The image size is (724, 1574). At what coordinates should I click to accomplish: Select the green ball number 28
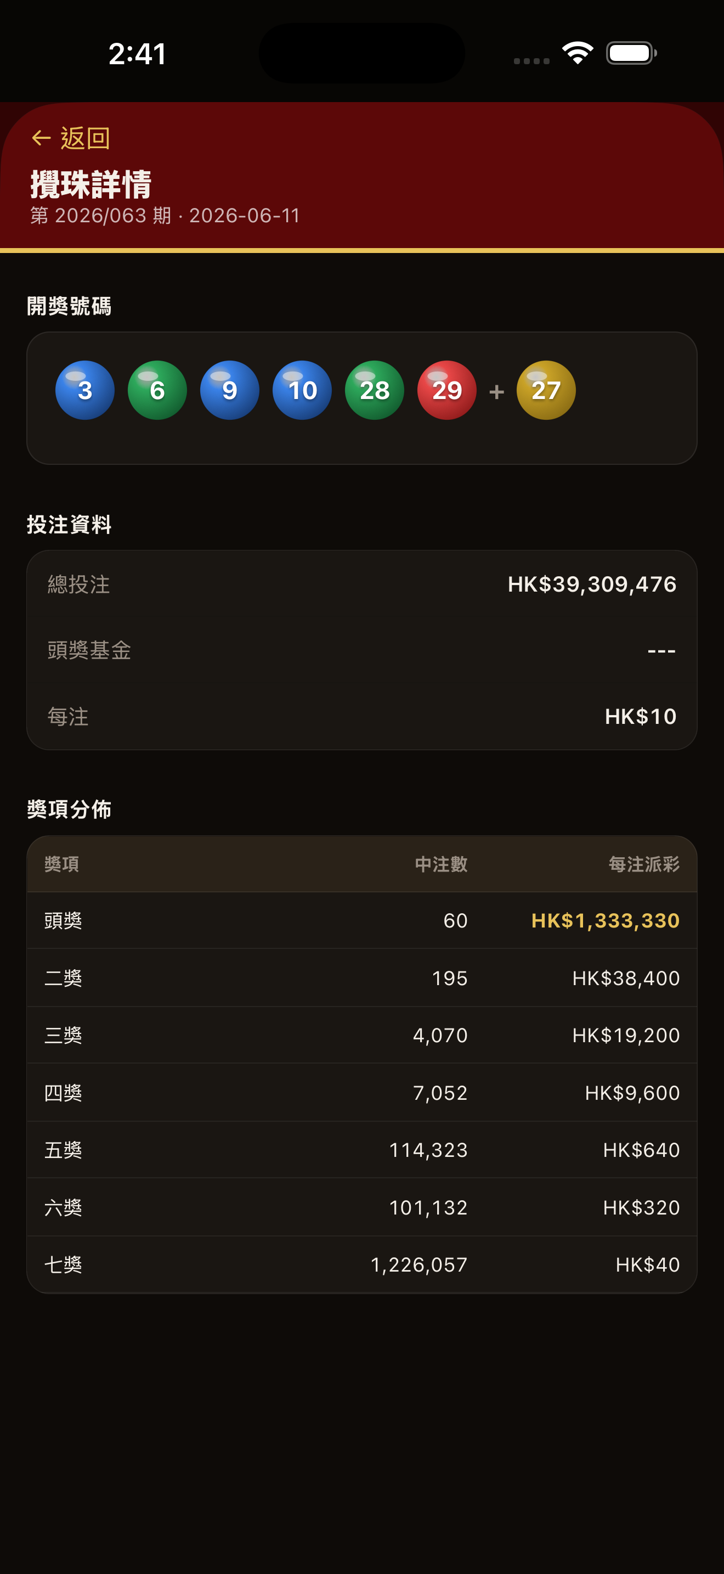374,390
